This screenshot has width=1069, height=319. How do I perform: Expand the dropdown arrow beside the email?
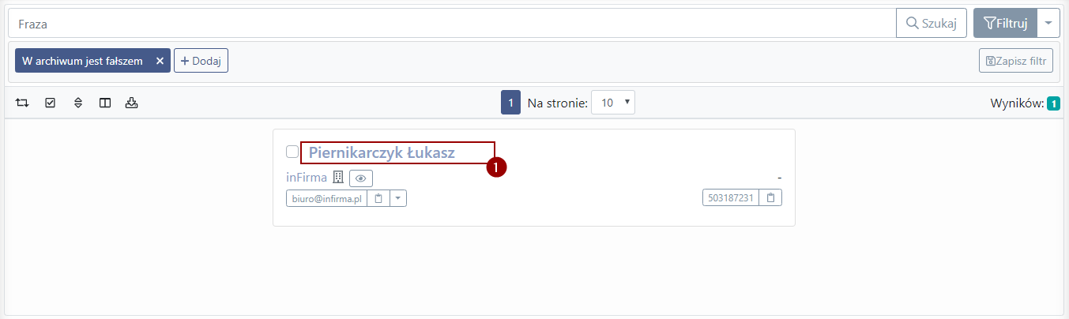pos(397,198)
